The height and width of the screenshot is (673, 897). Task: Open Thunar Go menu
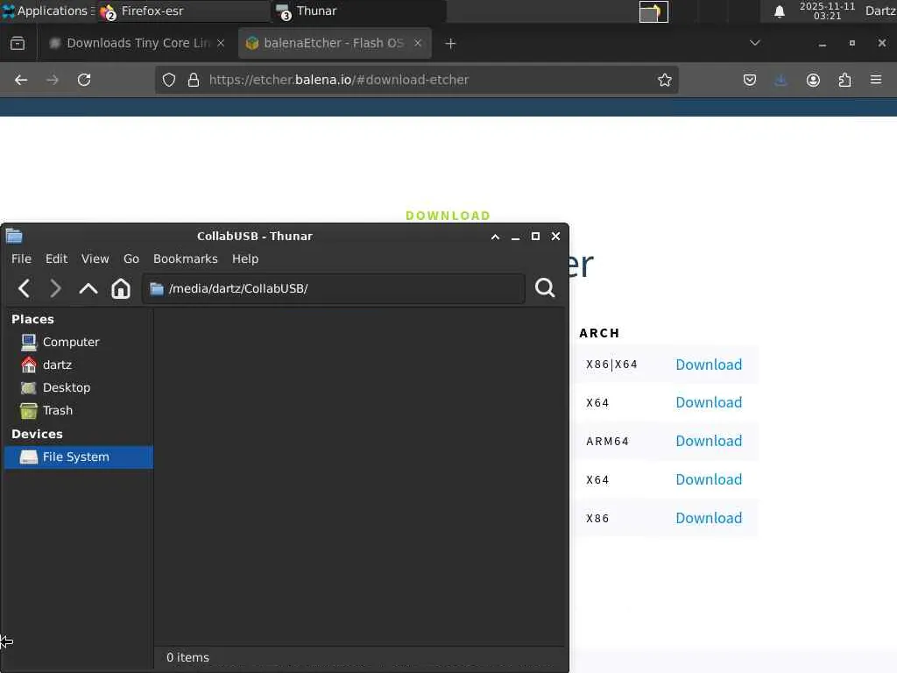coord(131,259)
